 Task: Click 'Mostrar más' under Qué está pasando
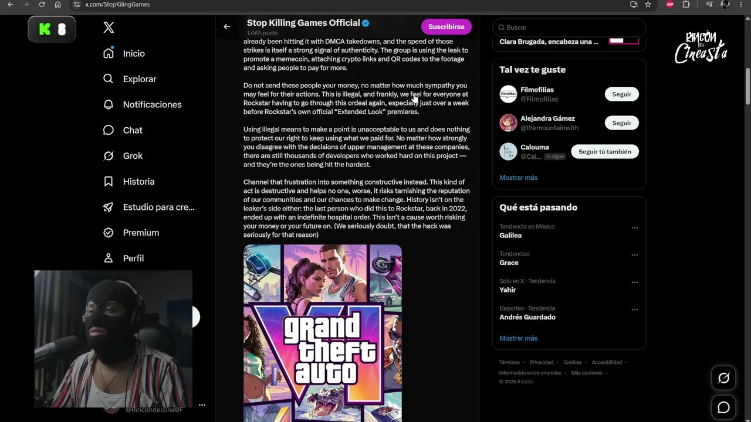point(519,338)
